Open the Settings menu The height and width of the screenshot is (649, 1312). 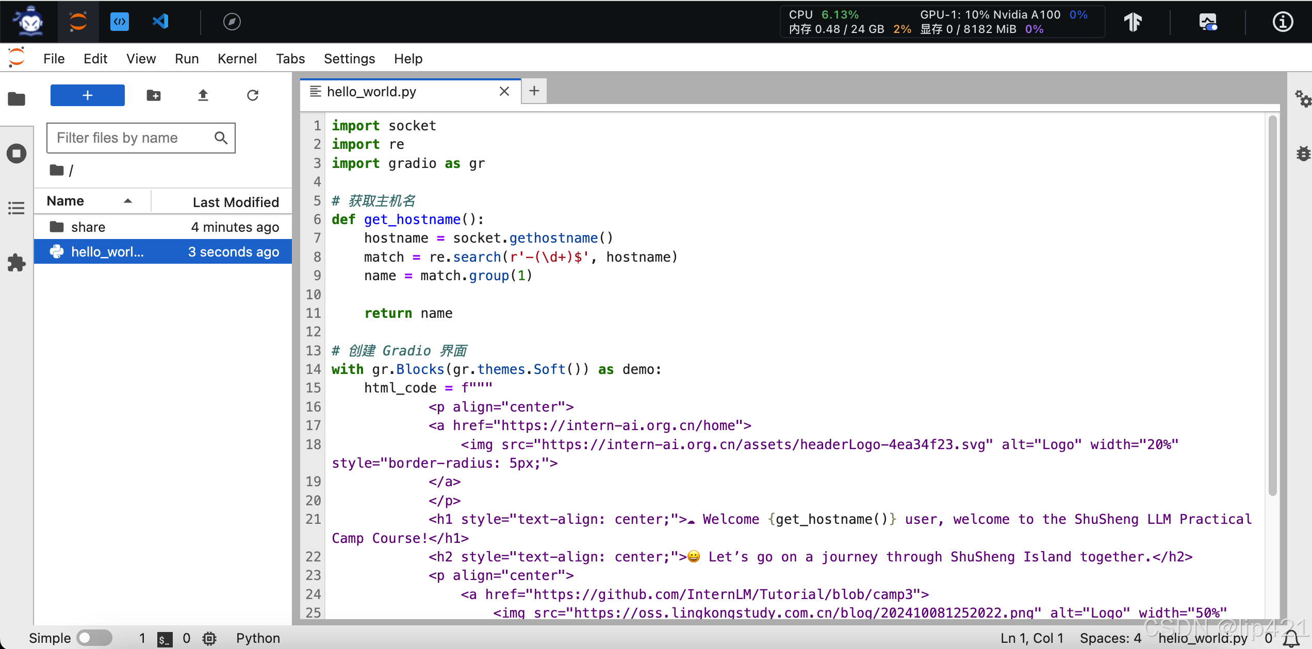coord(349,59)
